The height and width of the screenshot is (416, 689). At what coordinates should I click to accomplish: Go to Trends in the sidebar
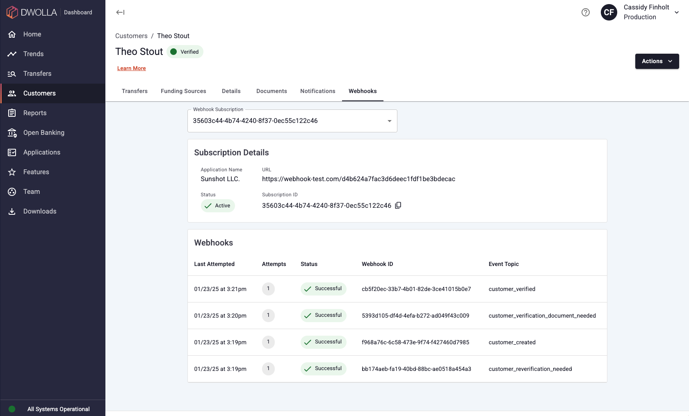[x=52, y=54]
